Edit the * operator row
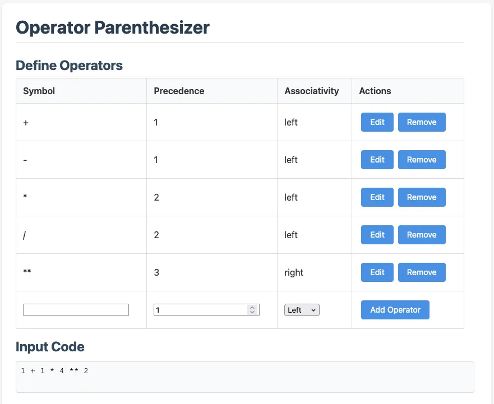The image size is (494, 404). click(x=377, y=197)
